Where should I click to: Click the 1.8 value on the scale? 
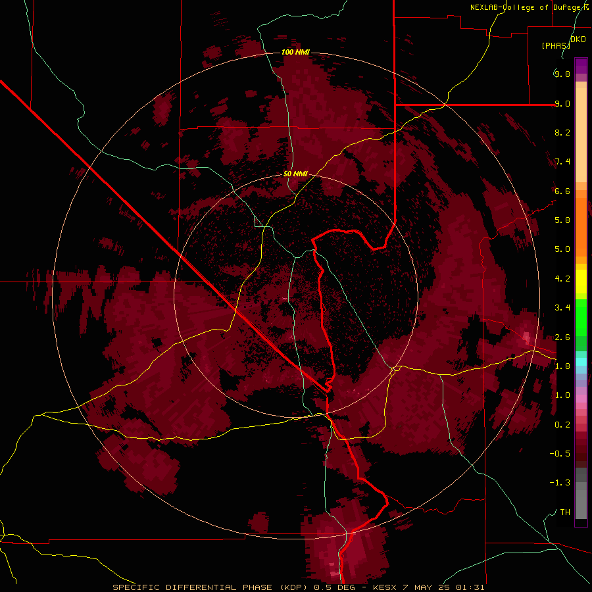coord(562,366)
